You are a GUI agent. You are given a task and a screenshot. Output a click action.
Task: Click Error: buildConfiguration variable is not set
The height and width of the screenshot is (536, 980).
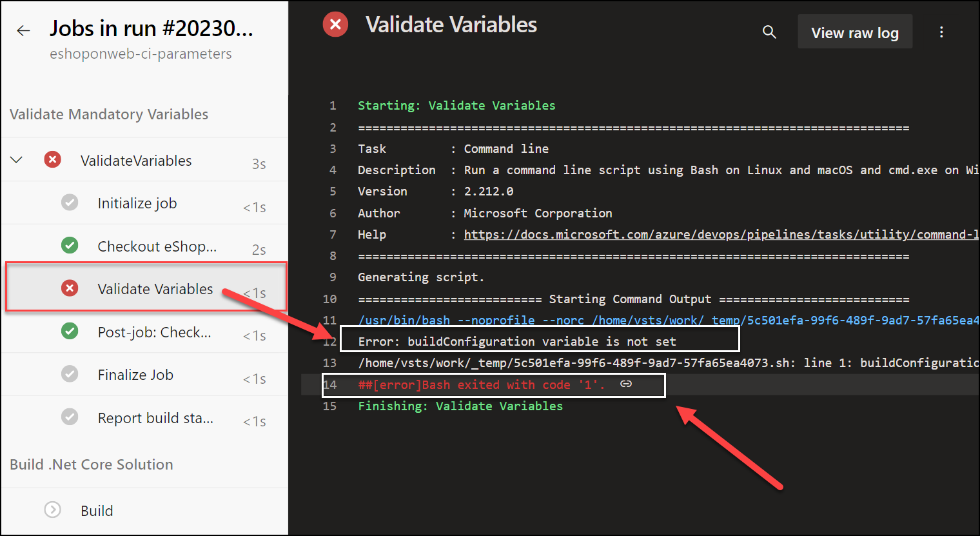click(x=517, y=341)
